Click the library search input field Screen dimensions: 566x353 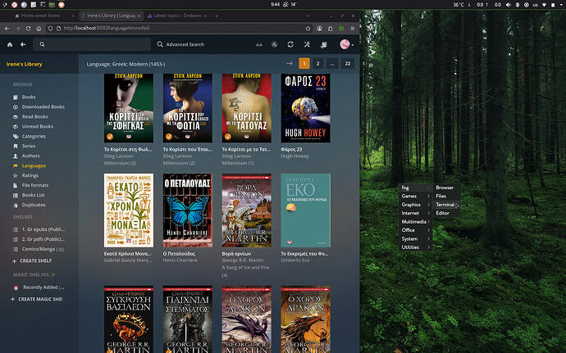(94, 44)
